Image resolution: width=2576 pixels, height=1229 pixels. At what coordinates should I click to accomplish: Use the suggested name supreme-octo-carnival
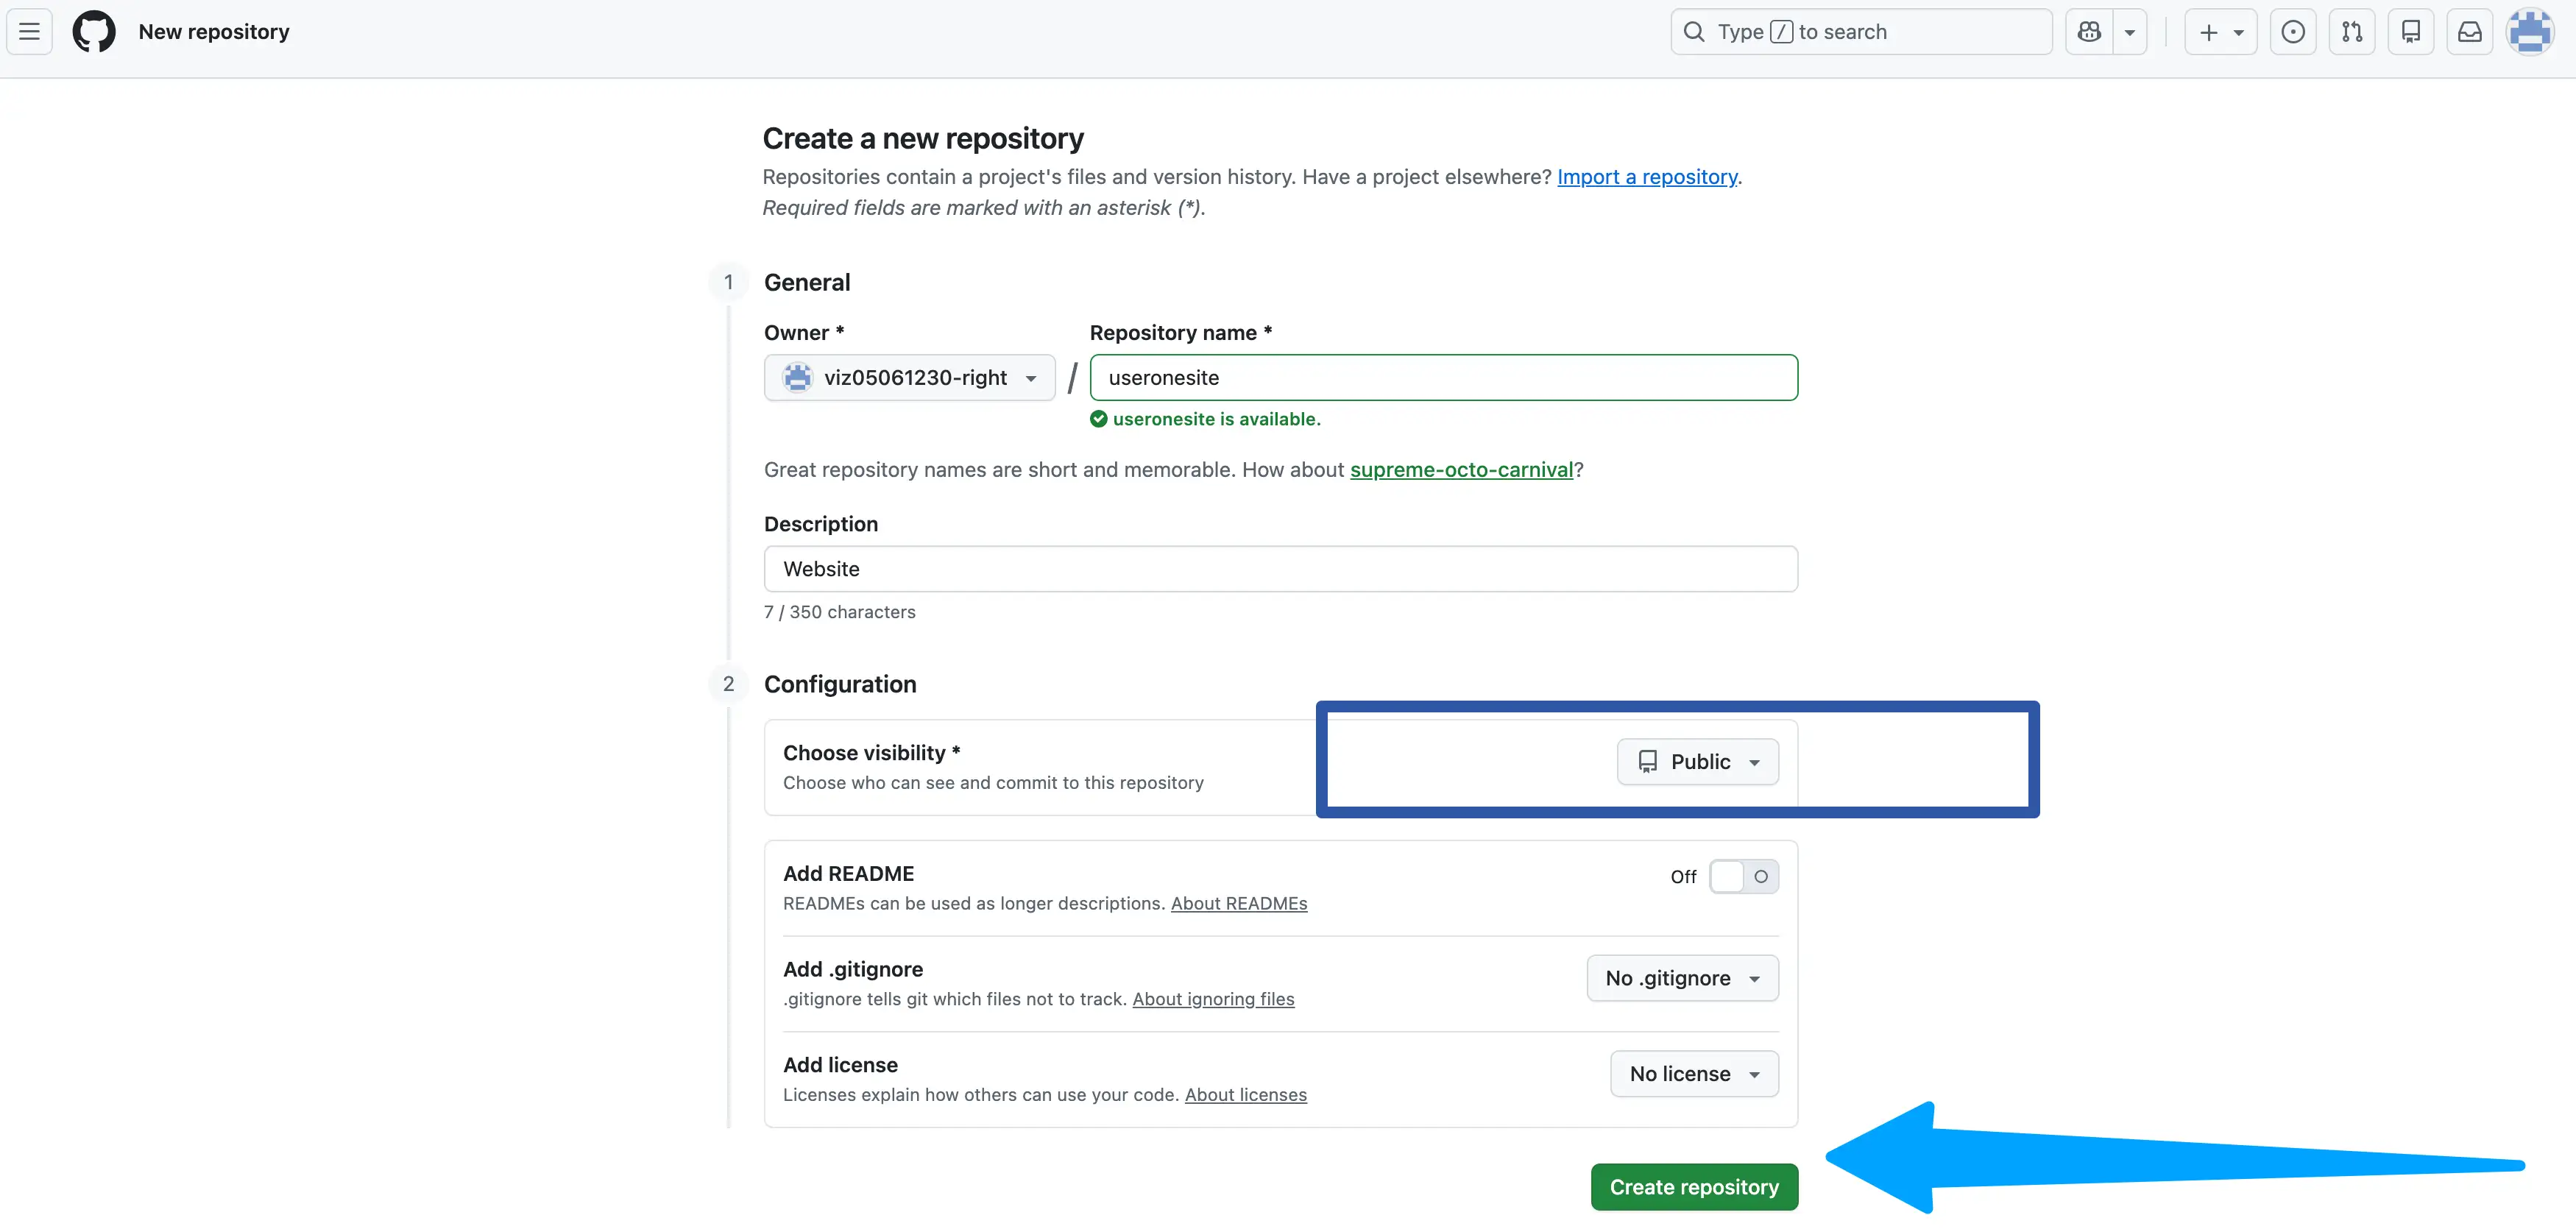coord(1461,469)
